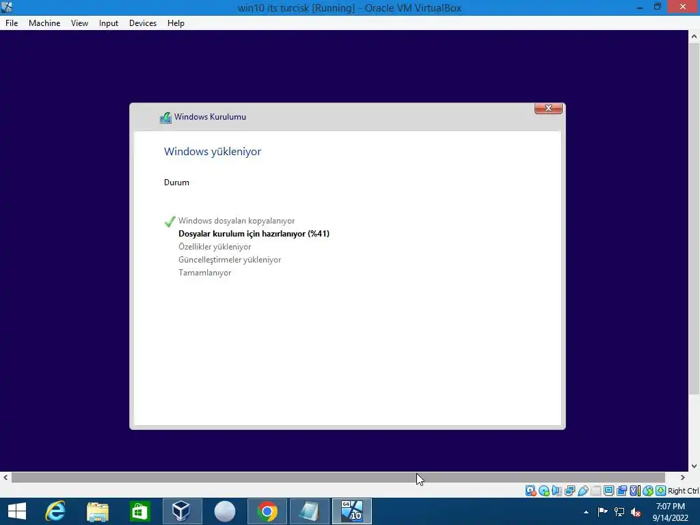Click the "Tamamlanıyor" step
This screenshot has width=700, height=525.
(205, 273)
